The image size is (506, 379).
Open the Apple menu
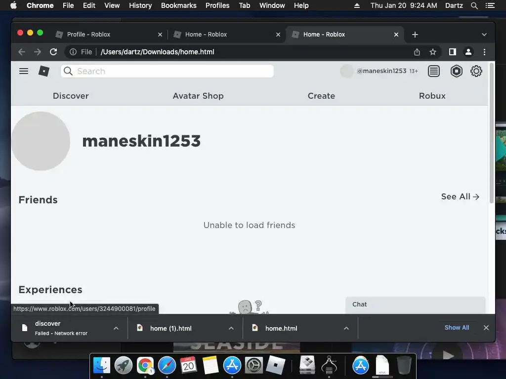coord(13,5)
